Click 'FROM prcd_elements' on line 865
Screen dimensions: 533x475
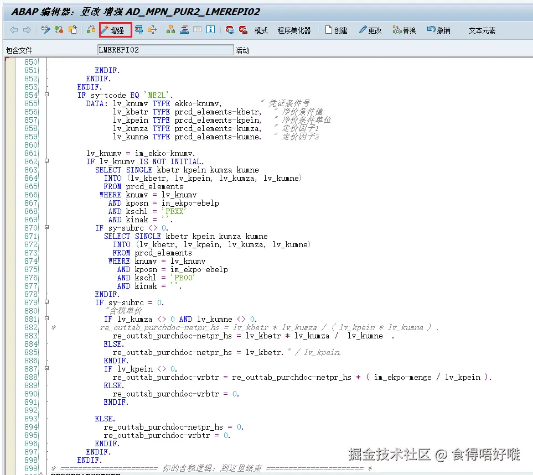tap(143, 186)
